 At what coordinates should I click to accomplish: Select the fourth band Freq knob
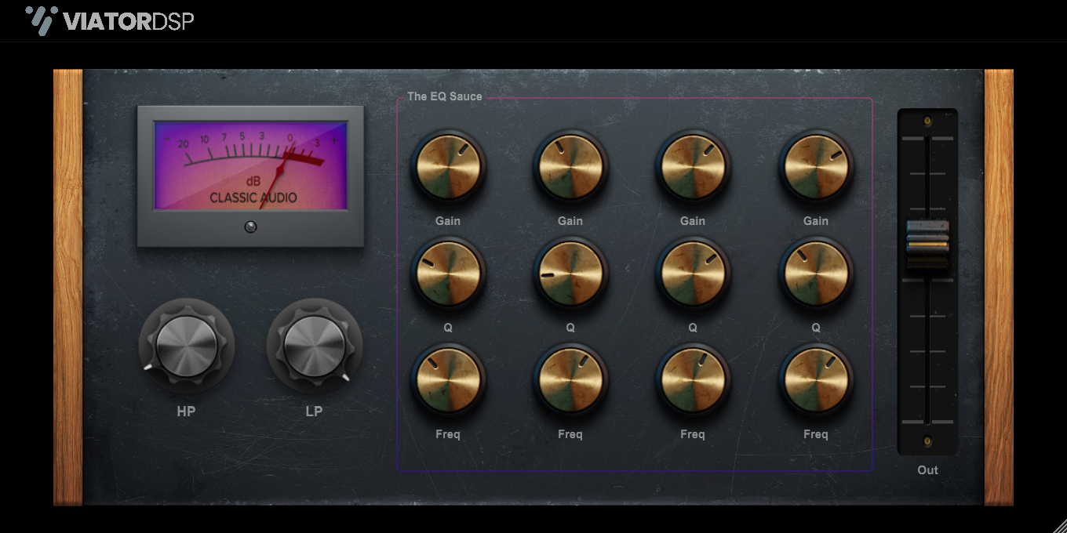coord(816,380)
